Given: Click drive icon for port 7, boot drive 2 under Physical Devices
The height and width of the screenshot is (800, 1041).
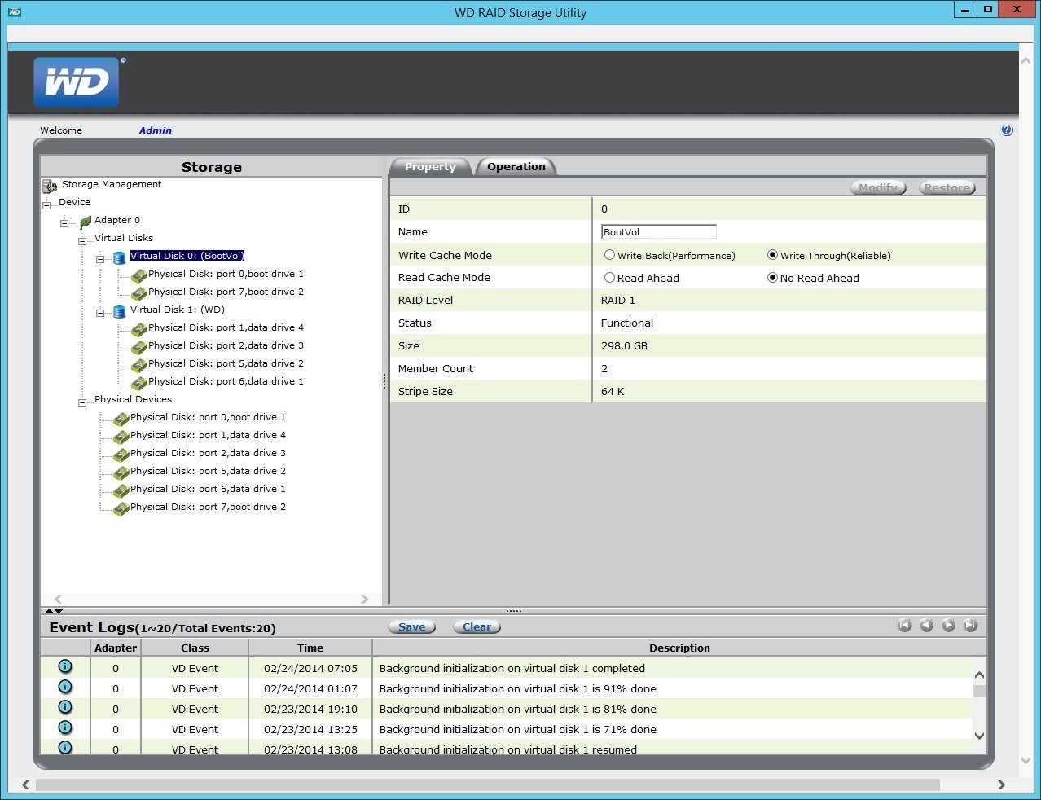Looking at the screenshot, I should coord(121,509).
